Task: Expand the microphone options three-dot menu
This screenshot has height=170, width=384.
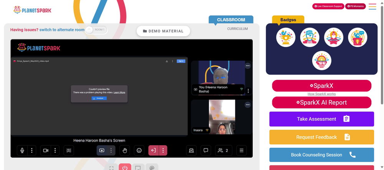Action: [32, 150]
